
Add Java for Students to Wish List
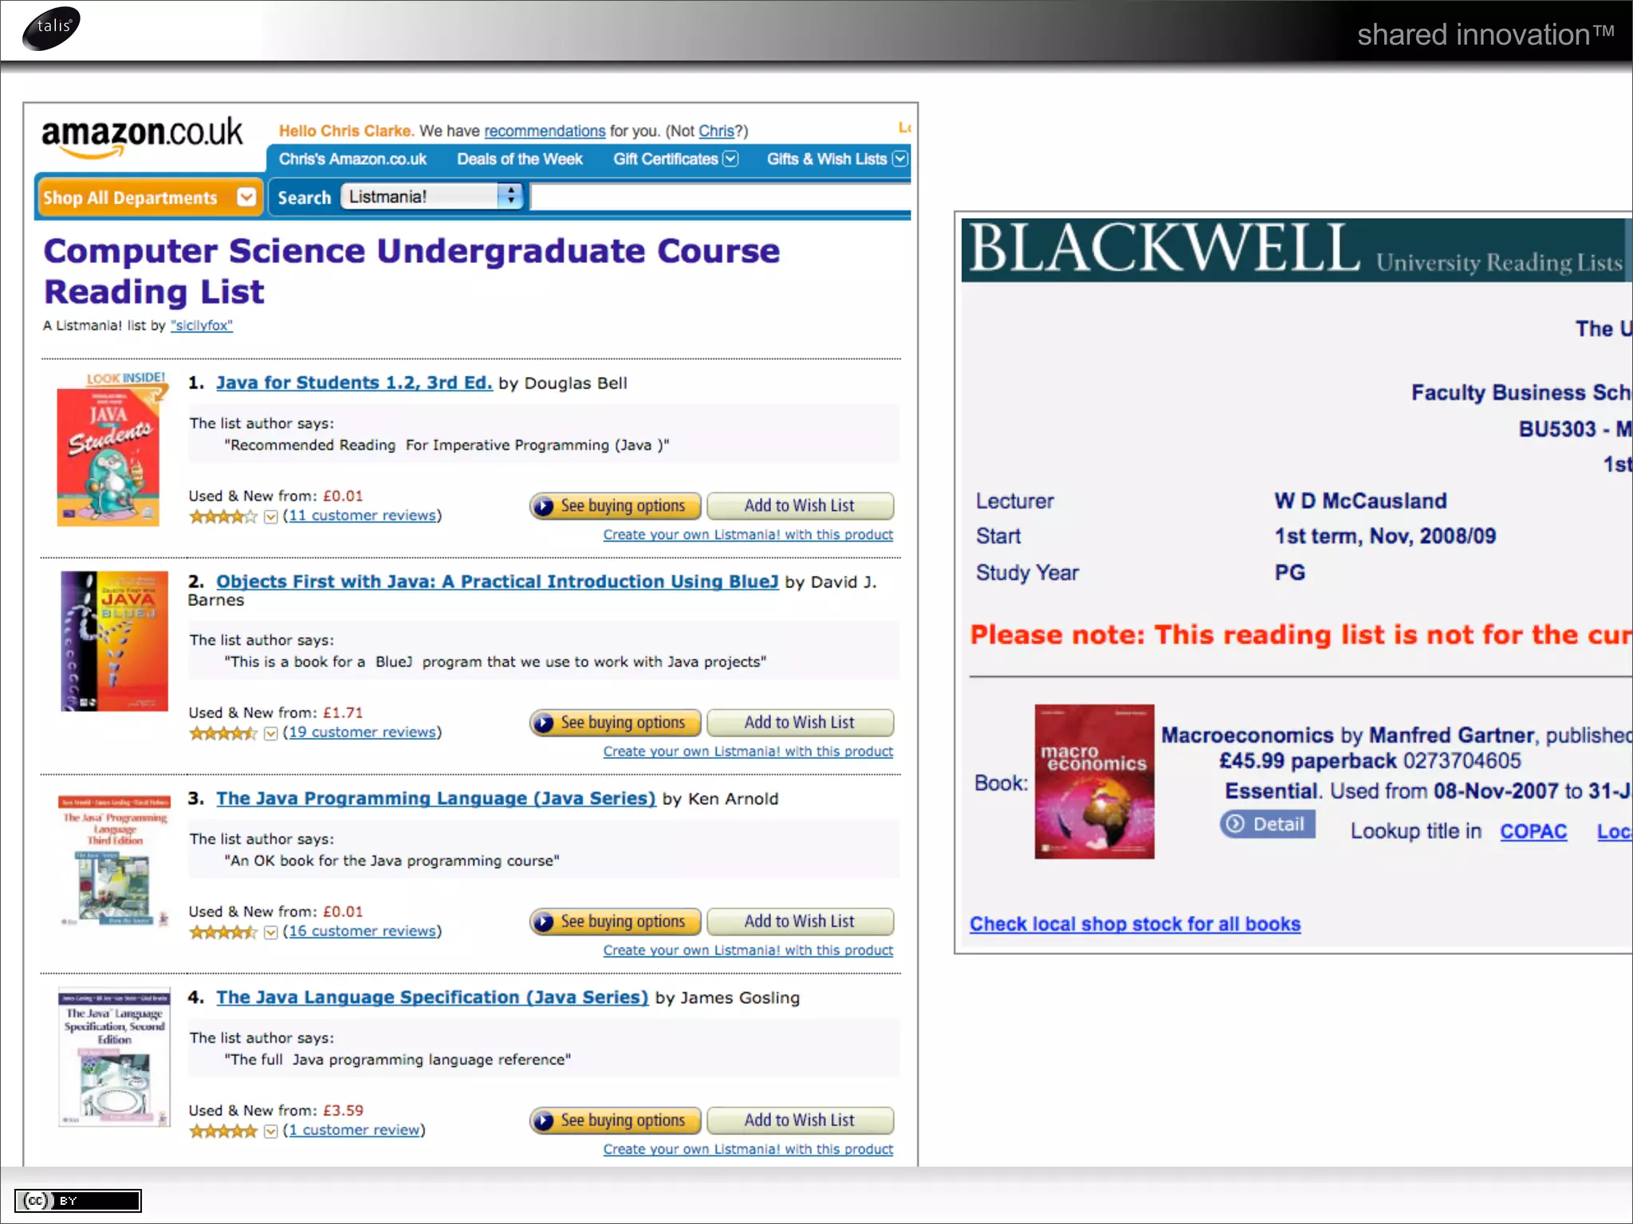tap(800, 506)
